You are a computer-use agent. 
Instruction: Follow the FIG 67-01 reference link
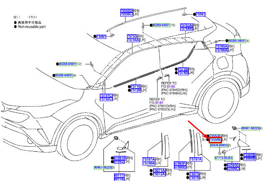(x=159, y=103)
